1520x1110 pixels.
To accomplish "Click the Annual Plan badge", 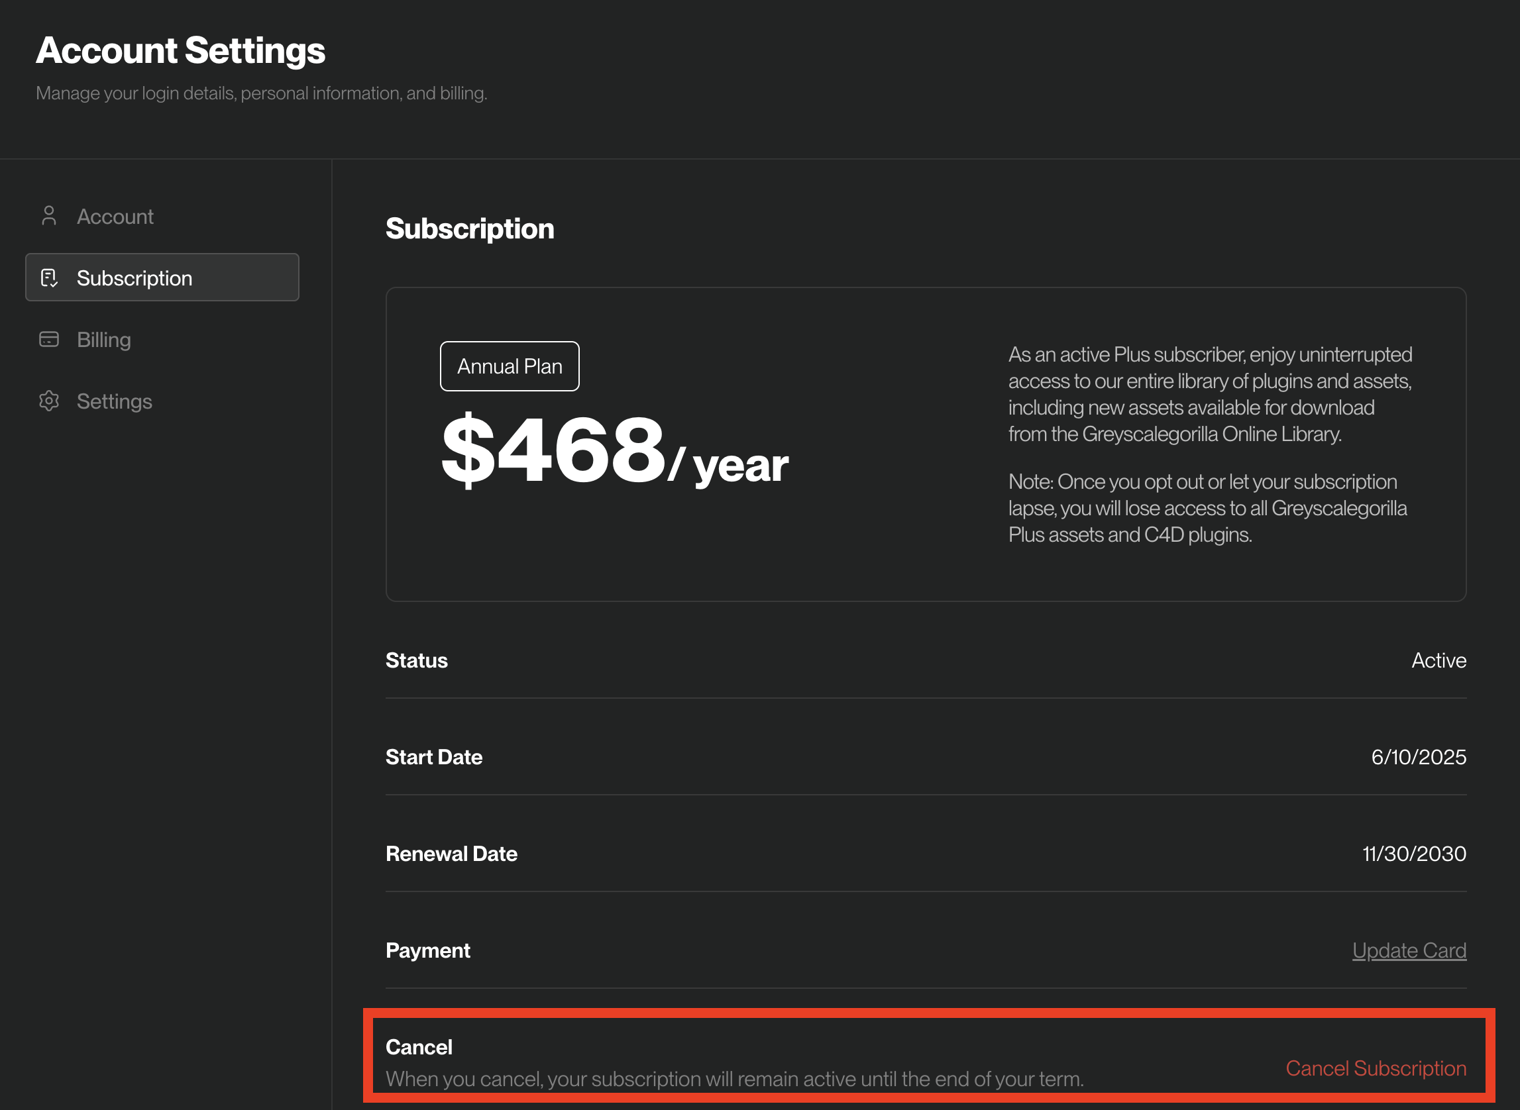I will [510, 366].
